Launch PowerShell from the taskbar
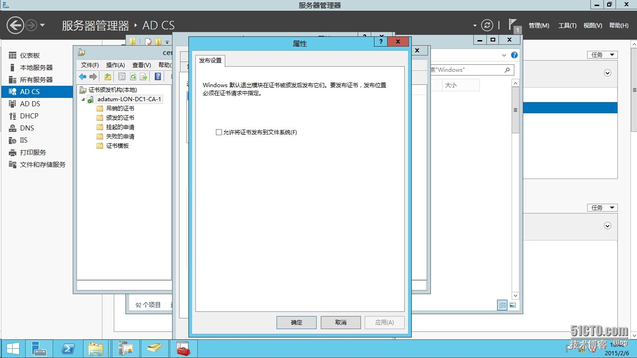This screenshot has width=637, height=358. coord(68,349)
